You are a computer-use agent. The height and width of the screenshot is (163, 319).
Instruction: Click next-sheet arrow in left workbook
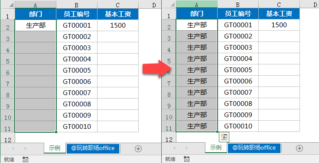[26, 149]
